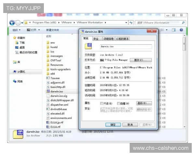Select the Resources folder
Screen dimensions: 195x156
(55, 65)
